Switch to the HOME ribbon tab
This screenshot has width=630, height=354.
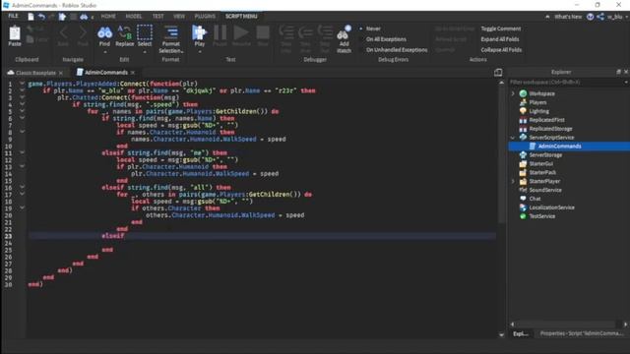click(108, 16)
